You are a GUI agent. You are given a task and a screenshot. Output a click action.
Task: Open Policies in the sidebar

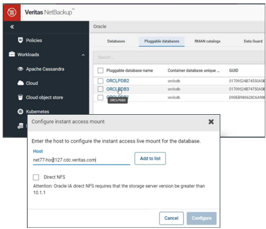34,41
